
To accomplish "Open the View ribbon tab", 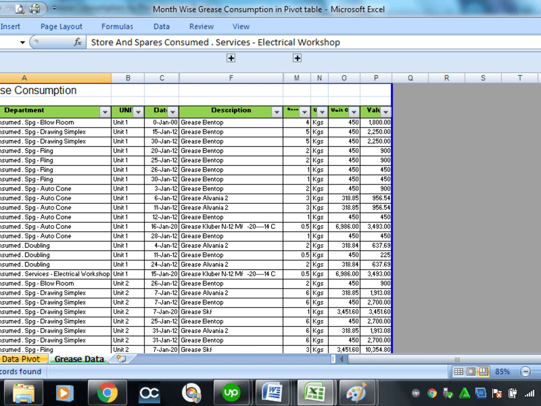I will coord(241,27).
